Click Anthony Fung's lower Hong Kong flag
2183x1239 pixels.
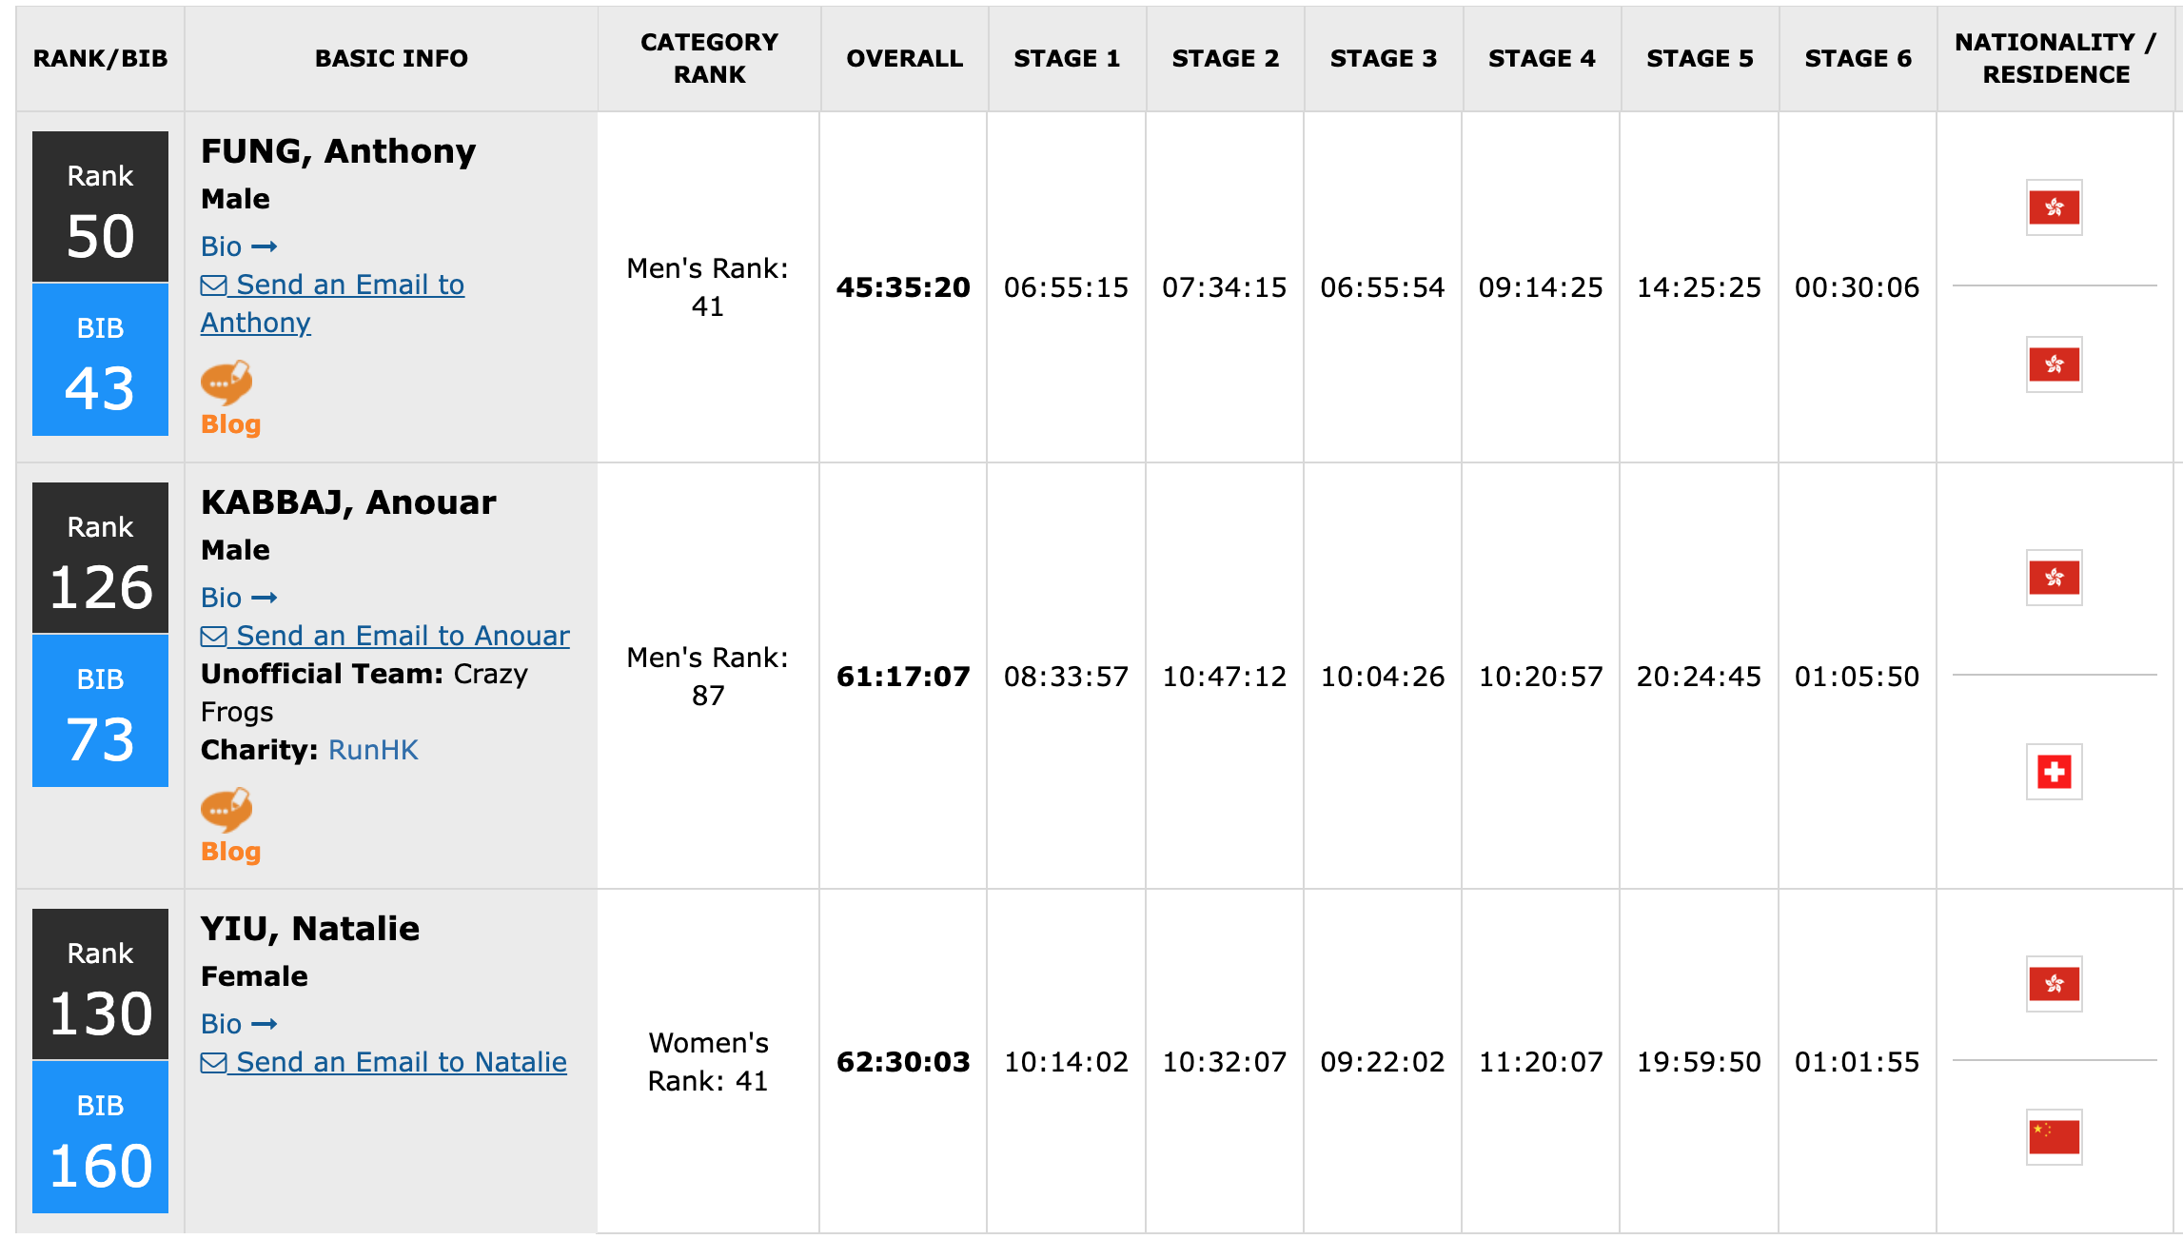2054,364
